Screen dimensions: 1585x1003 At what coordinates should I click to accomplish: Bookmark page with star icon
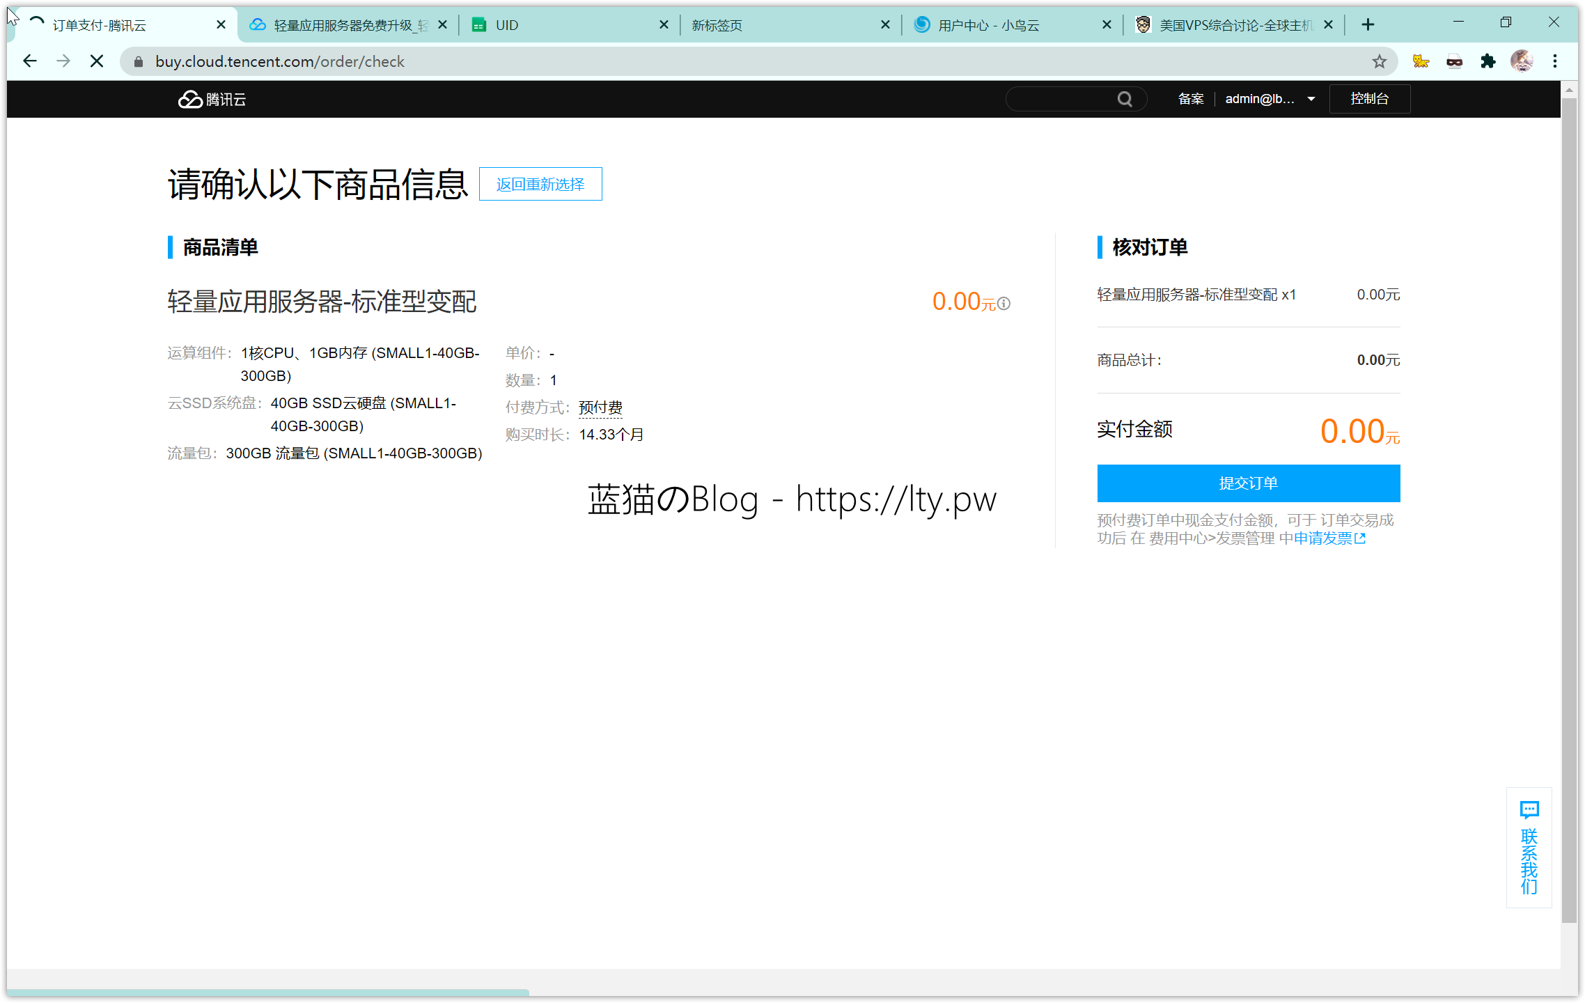click(1380, 62)
